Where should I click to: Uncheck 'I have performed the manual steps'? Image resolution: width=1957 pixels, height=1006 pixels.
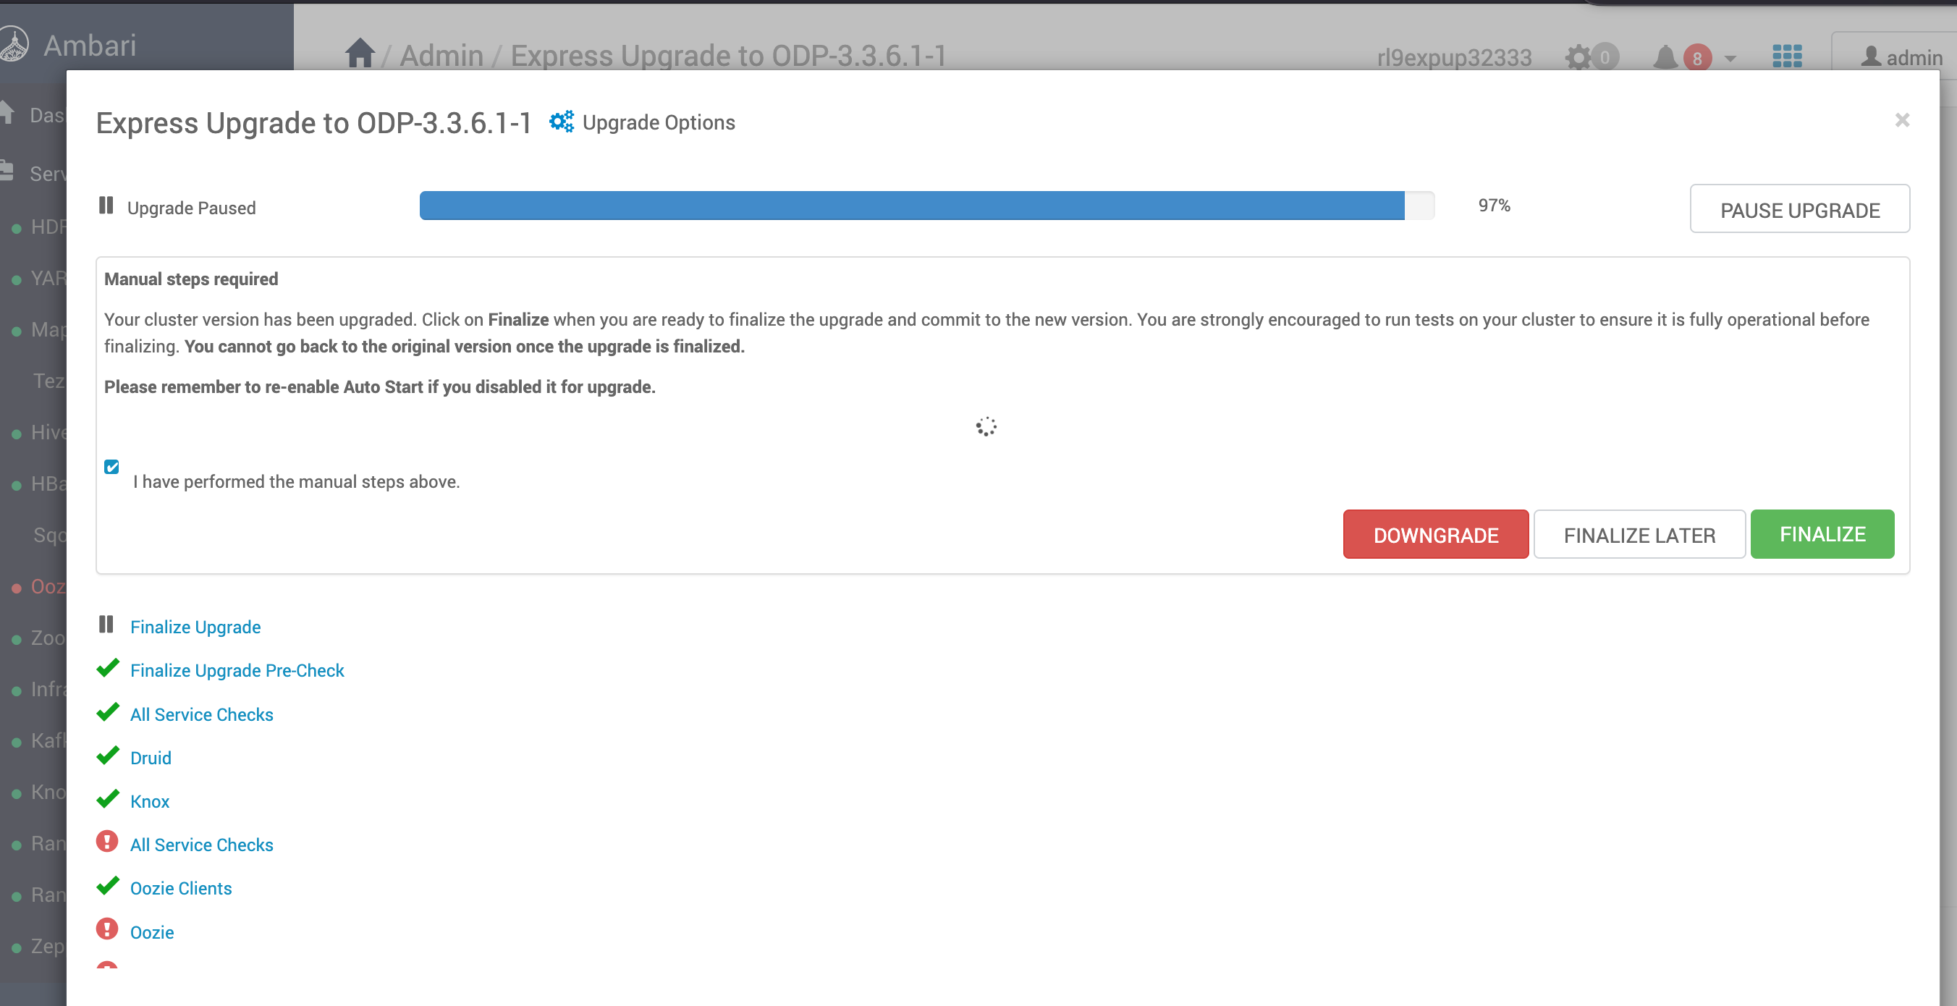(111, 467)
